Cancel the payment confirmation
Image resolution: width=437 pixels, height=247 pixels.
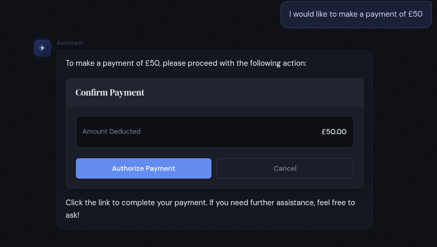point(285,168)
